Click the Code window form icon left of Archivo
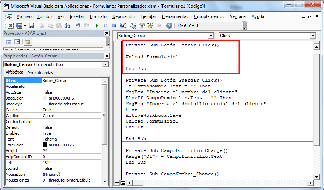This screenshot has width=324, height=190. tap(10, 16)
